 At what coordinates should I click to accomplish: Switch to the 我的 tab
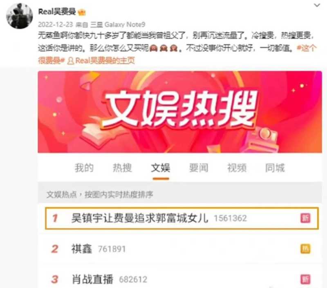click(x=84, y=168)
